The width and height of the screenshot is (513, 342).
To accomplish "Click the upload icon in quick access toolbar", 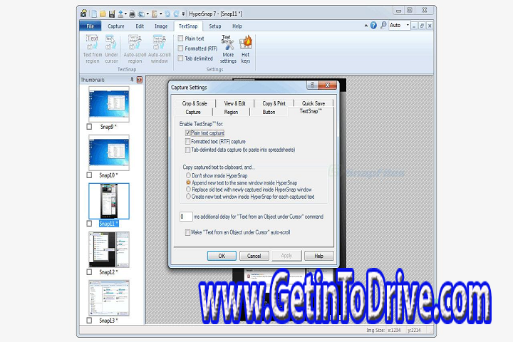I will (x=120, y=14).
